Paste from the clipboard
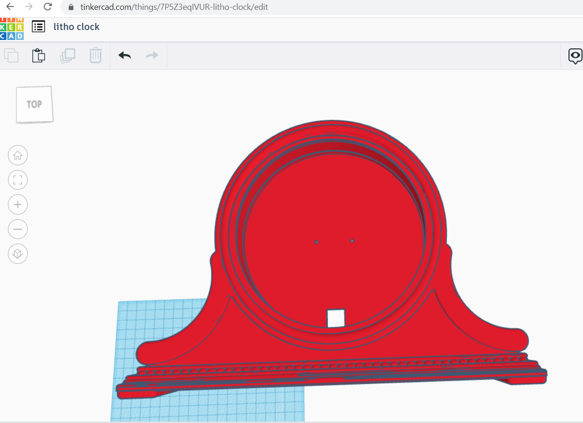The image size is (583, 423). tap(38, 55)
